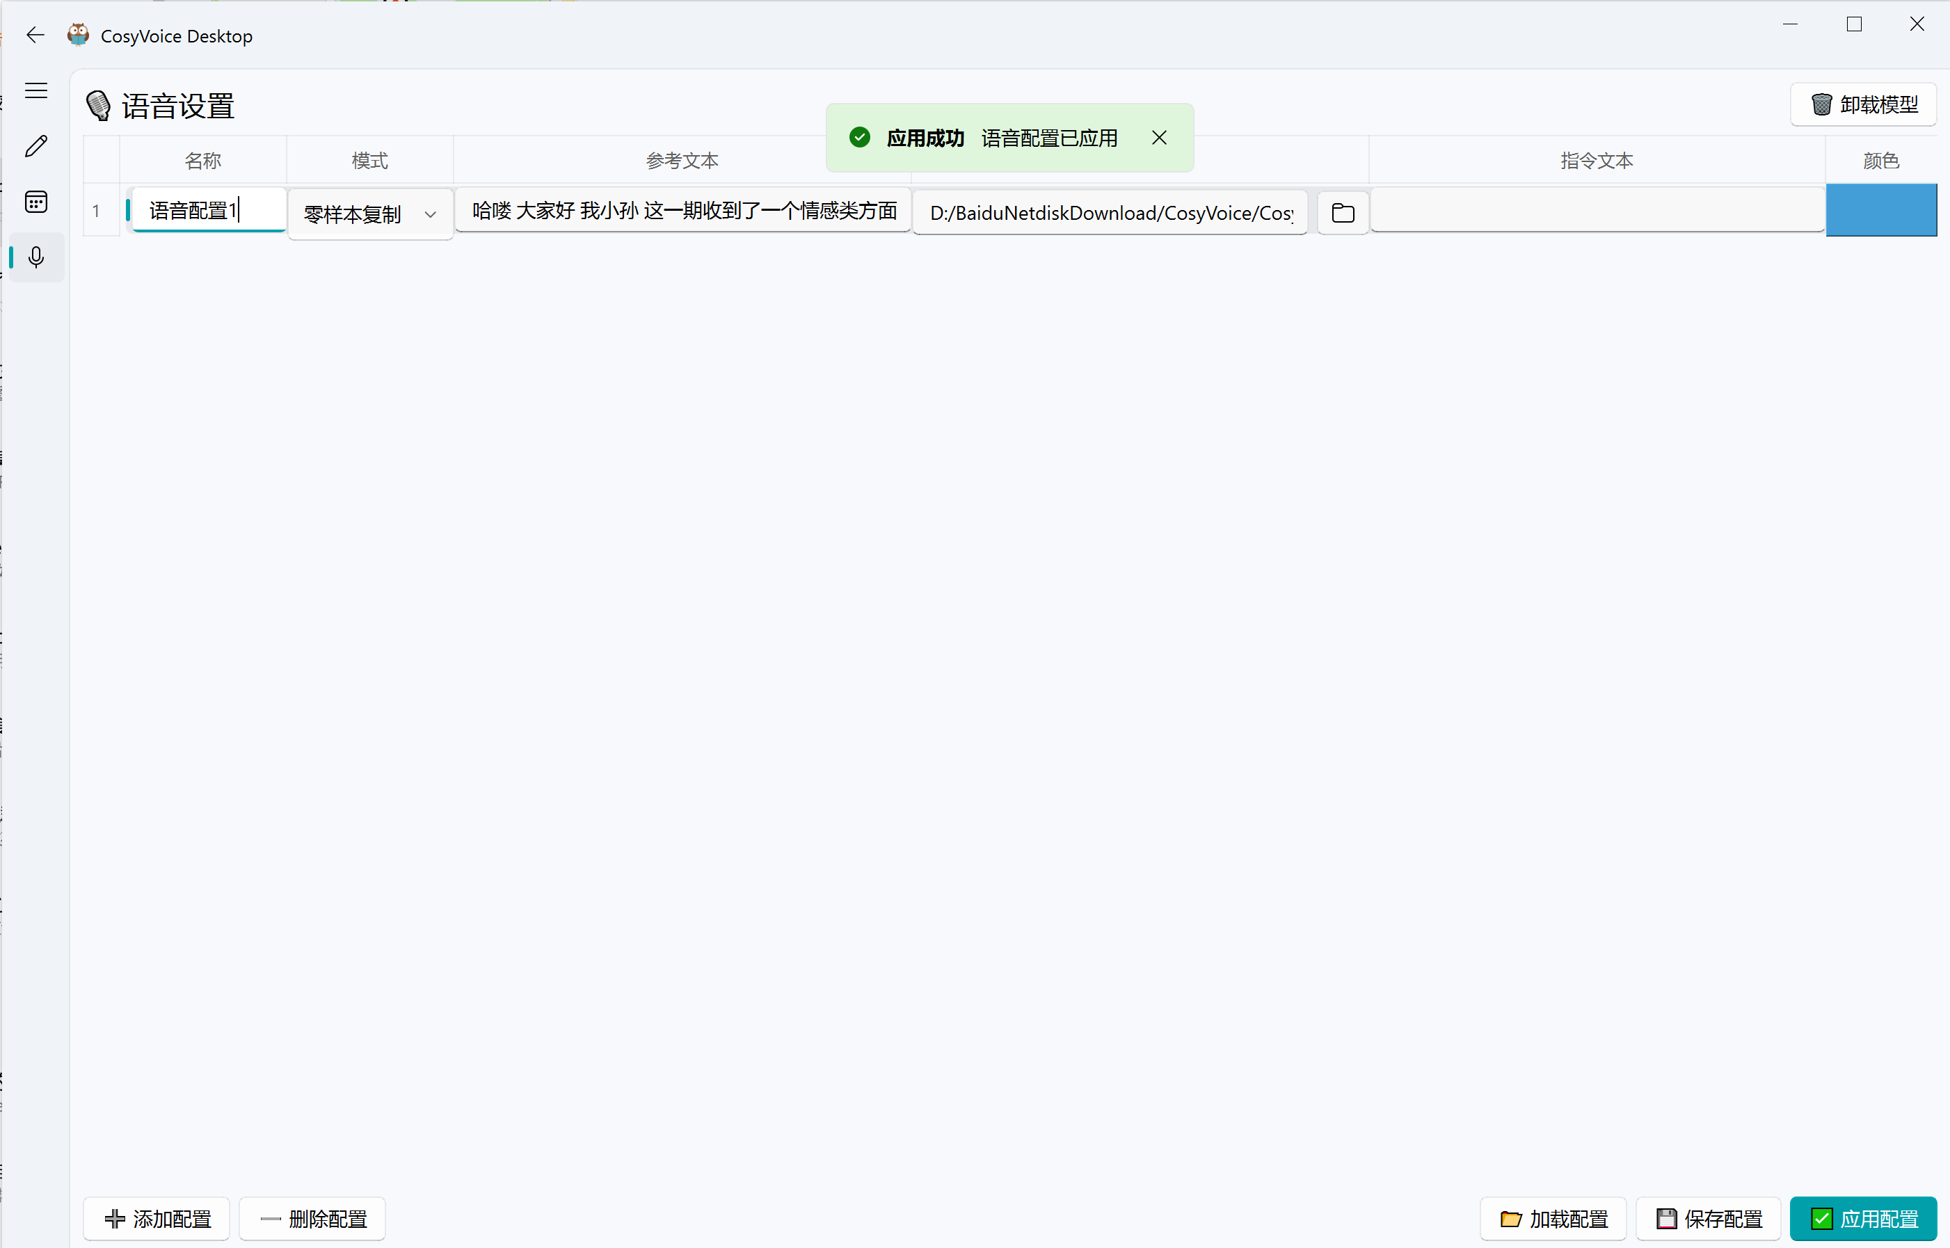The image size is (1950, 1248).
Task: Expand the 零样本复制 mode dropdown
Action: pos(369,214)
